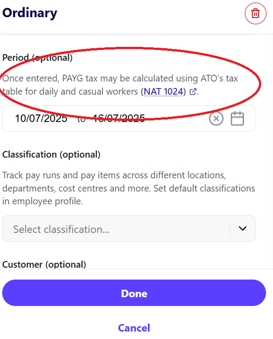Click Cancel to discard changes
The width and height of the screenshot is (273, 339).
(134, 328)
